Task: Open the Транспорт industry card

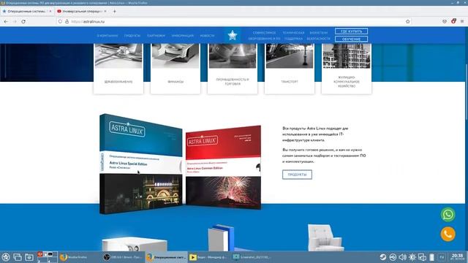Action: pos(290,69)
